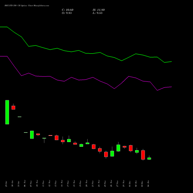Image resolution: width=193 pixels, height=193 pixels.
Task: Select the close value C: 10.60
Action: pos(68,10)
